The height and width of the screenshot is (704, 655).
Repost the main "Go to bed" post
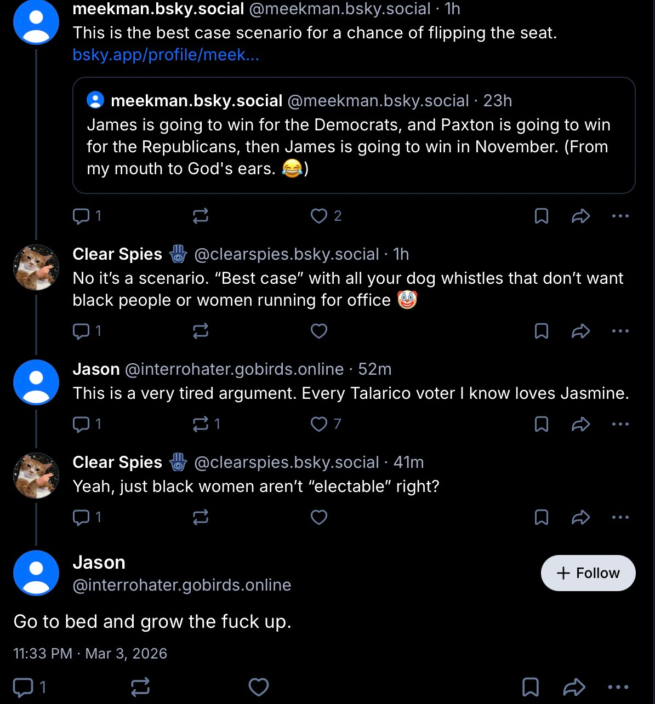(x=140, y=686)
